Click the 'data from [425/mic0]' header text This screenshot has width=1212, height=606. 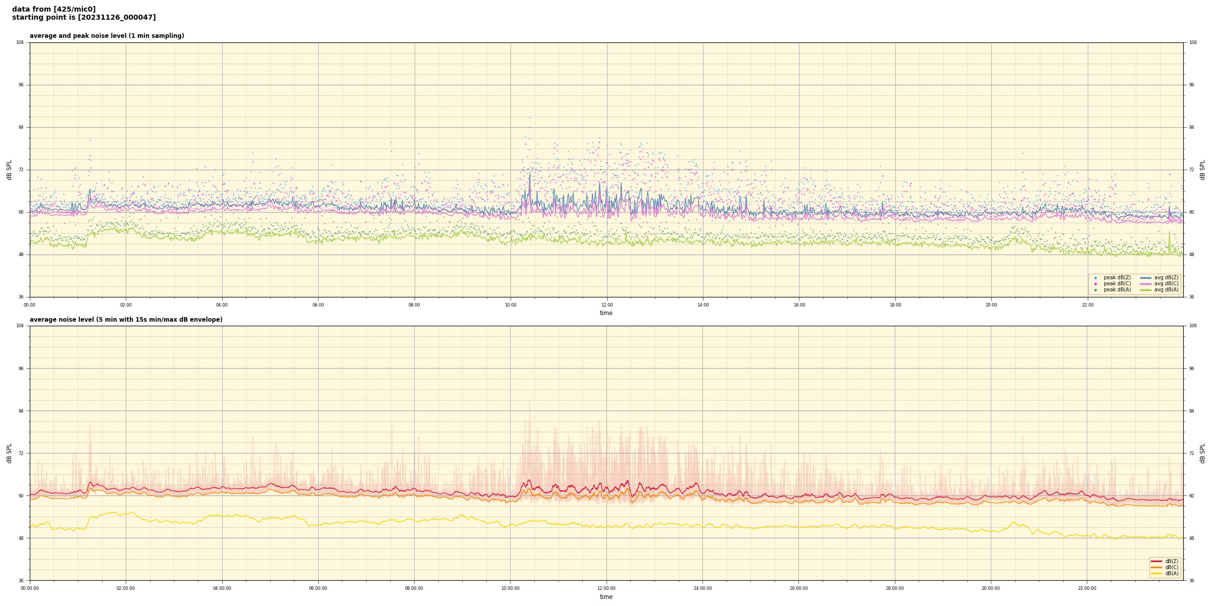[54, 9]
